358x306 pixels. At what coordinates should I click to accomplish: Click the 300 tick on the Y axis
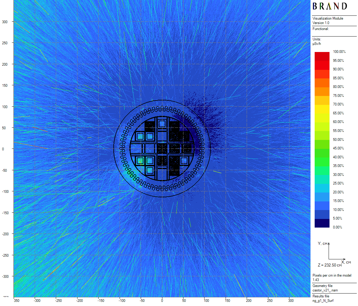coord(5,22)
